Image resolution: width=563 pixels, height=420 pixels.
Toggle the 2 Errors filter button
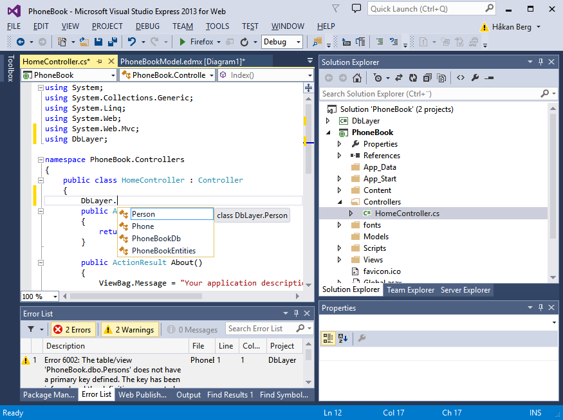pos(73,329)
